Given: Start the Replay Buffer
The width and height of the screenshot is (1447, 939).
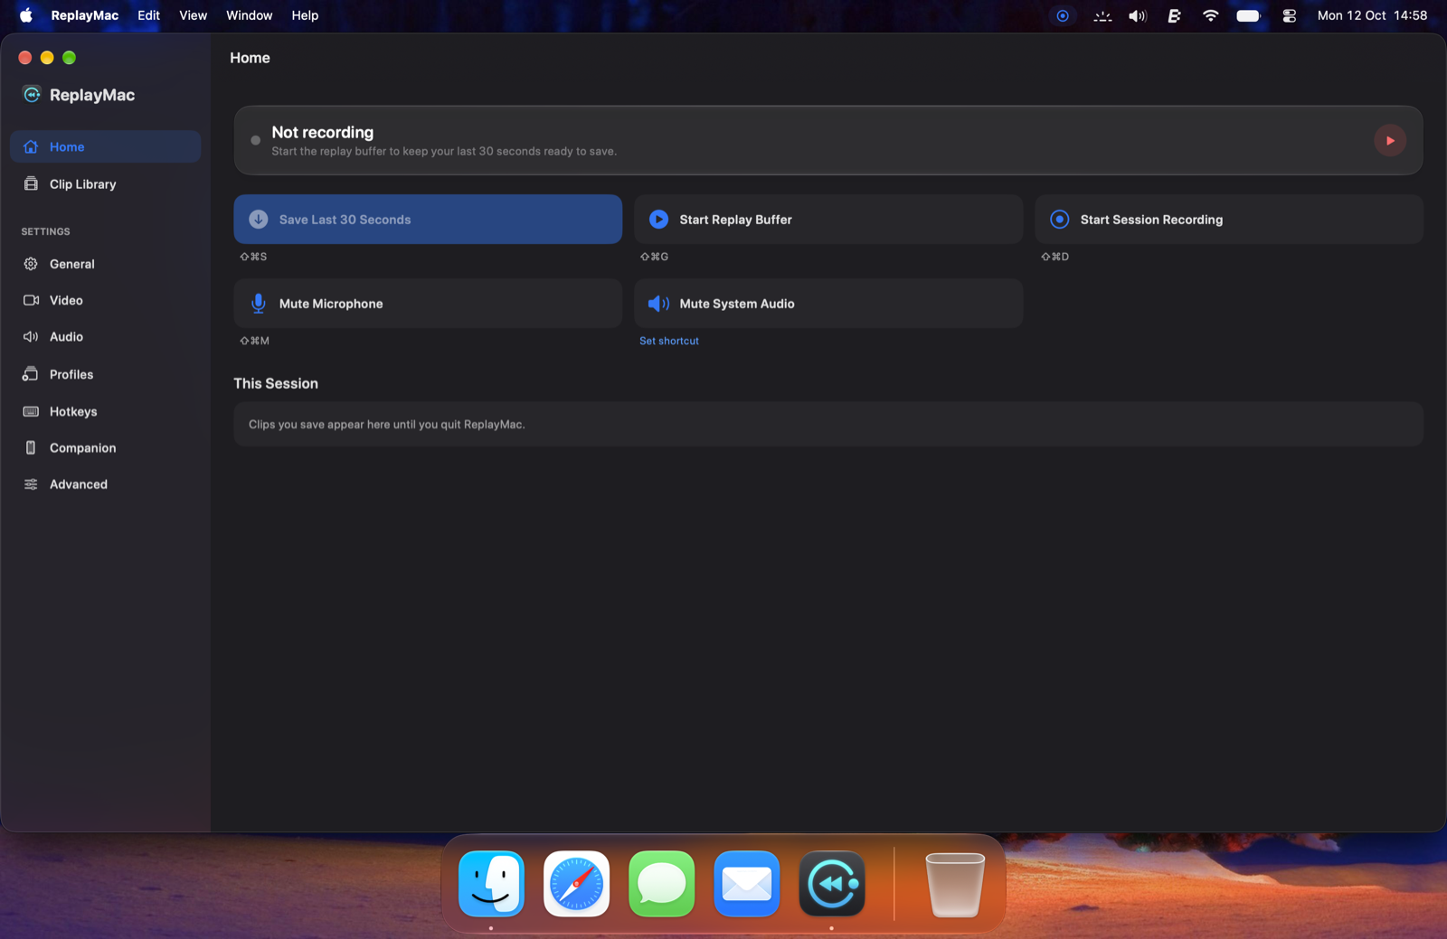Looking at the screenshot, I should 828,220.
